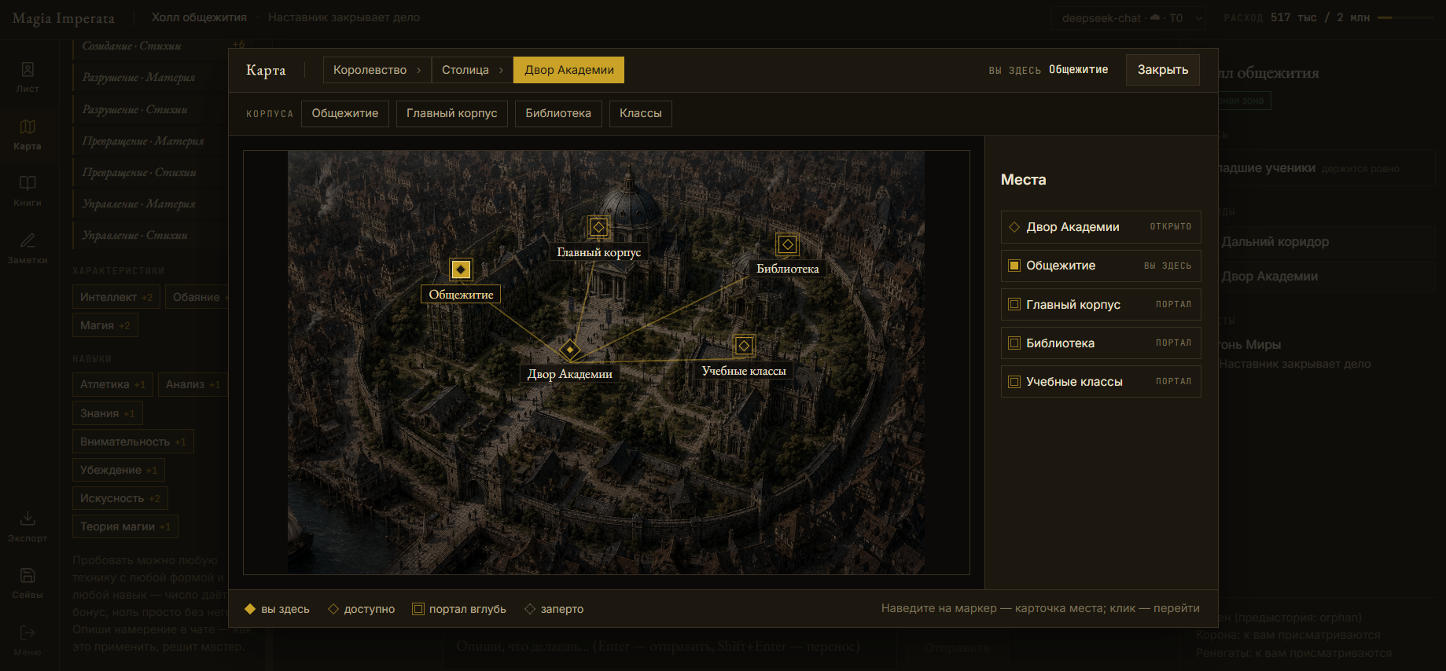Click the Двор Академии breadcrumb tab

[569, 70]
